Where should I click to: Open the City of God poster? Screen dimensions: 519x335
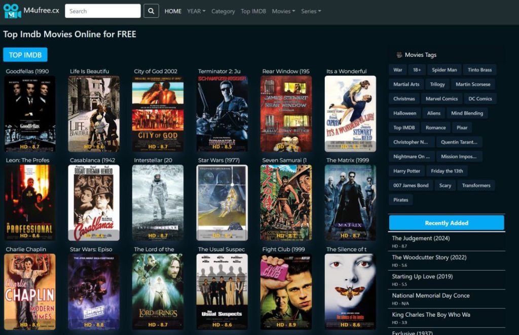[x=158, y=114]
